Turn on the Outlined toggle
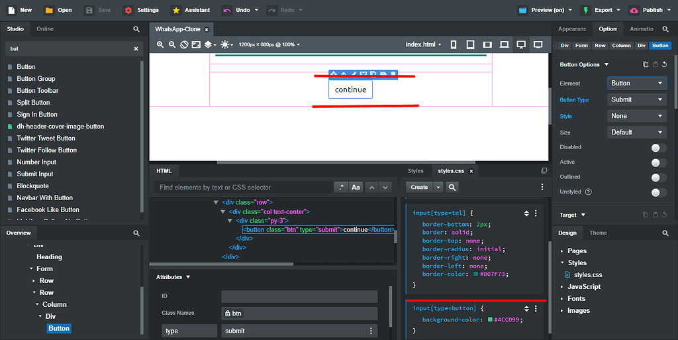 tap(658, 178)
